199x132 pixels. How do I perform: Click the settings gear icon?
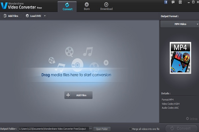(187, 118)
